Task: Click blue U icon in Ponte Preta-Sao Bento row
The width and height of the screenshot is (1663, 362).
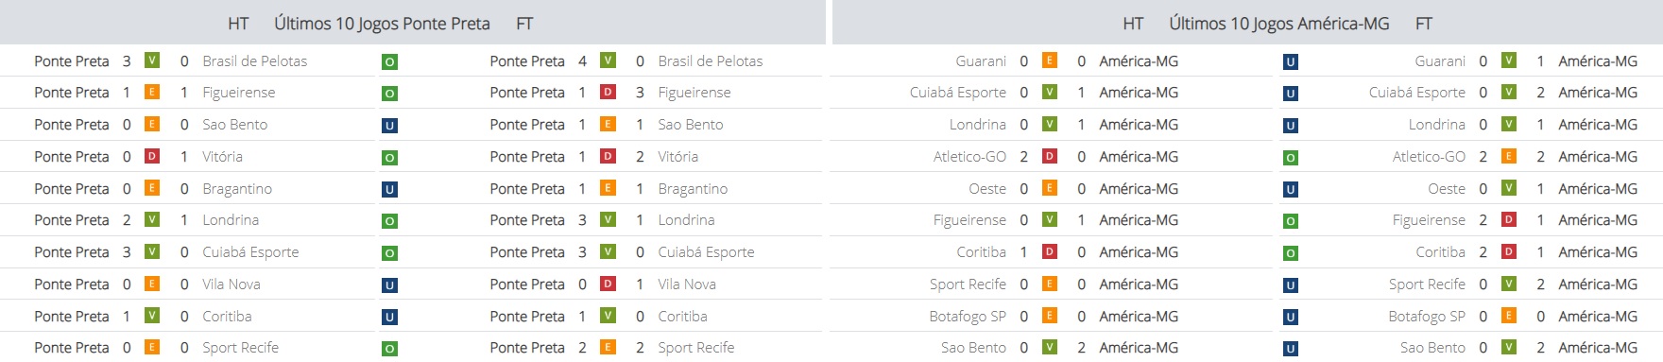Action: (389, 126)
